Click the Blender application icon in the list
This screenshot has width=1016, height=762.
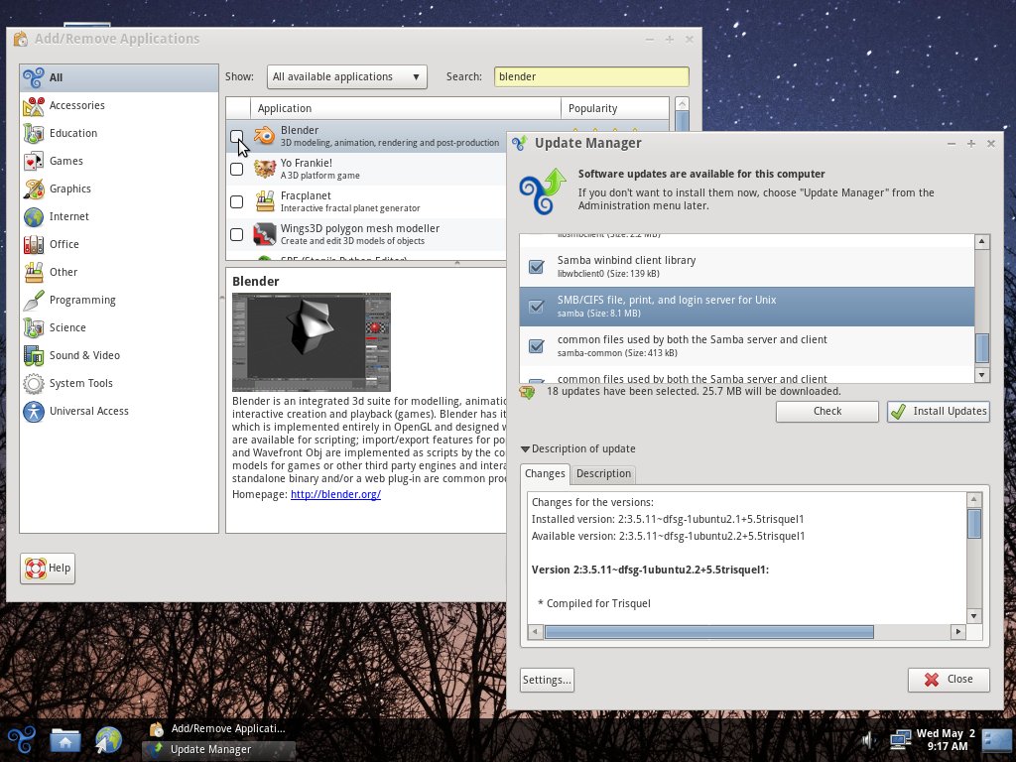coord(264,135)
